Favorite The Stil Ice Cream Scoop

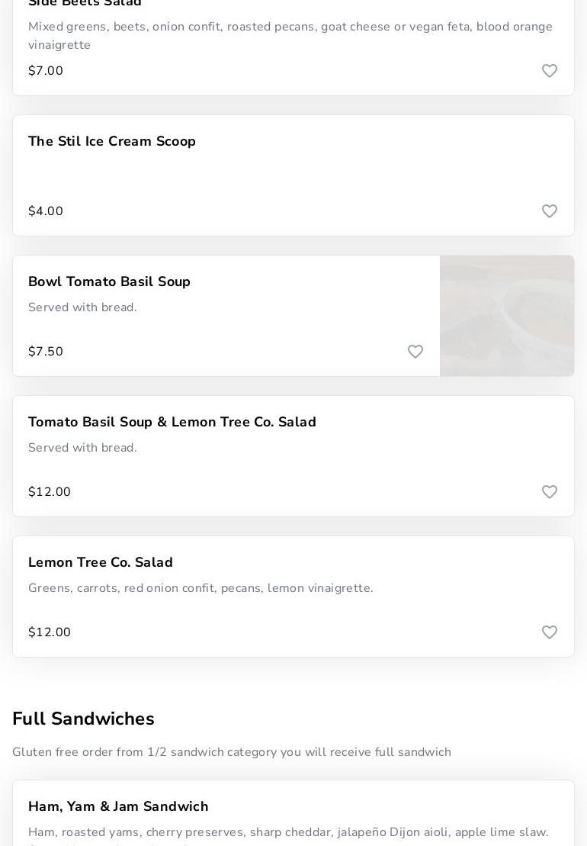(x=550, y=211)
